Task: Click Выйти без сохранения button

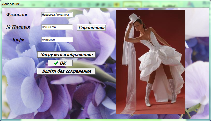Action: coord(66,71)
